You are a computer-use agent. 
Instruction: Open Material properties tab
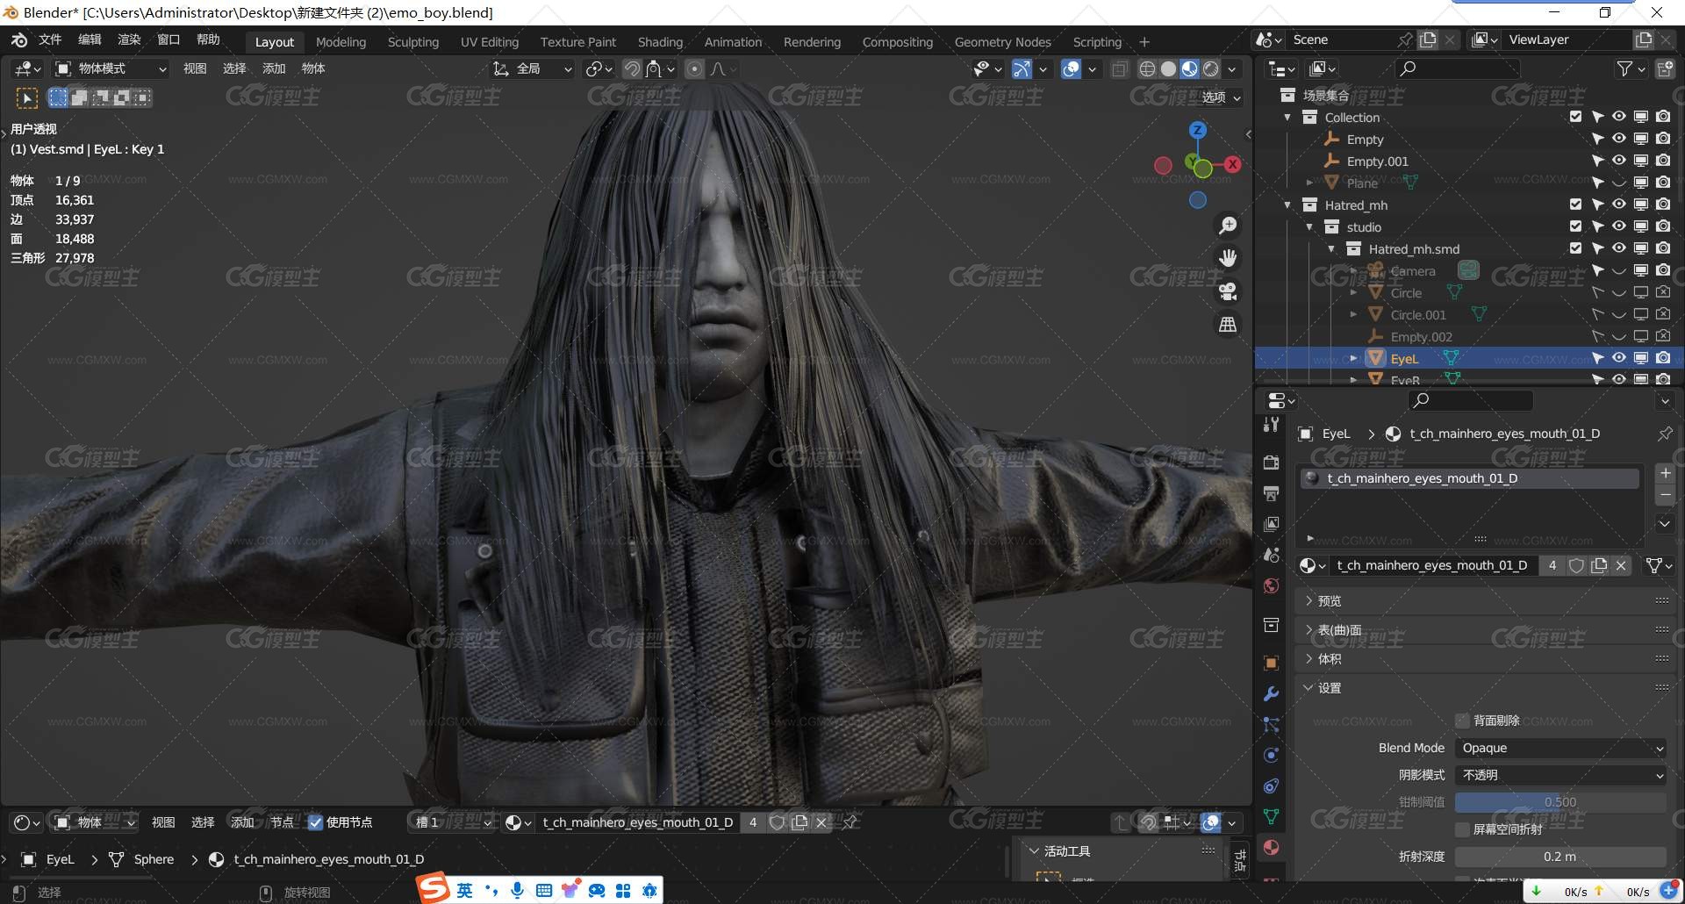(x=1271, y=847)
